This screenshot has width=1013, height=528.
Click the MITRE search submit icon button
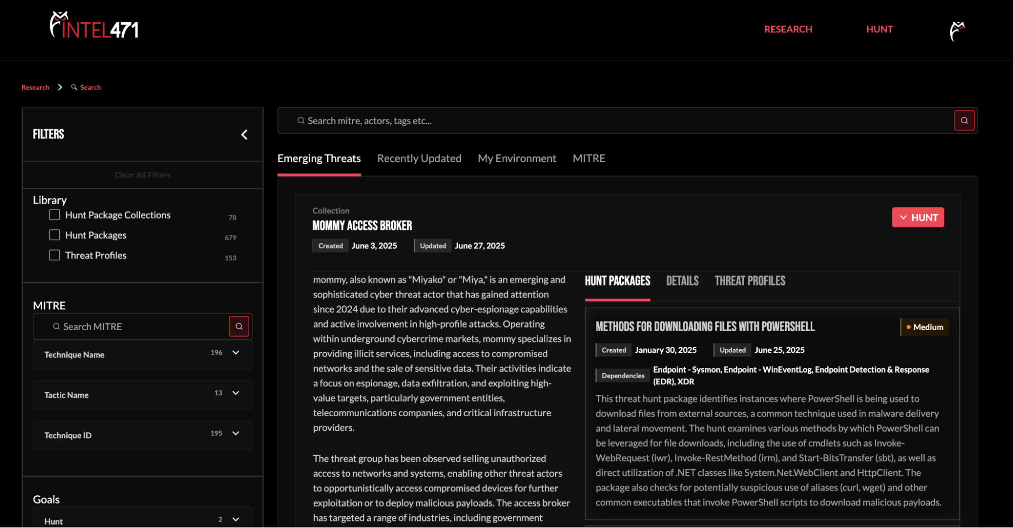pos(239,327)
